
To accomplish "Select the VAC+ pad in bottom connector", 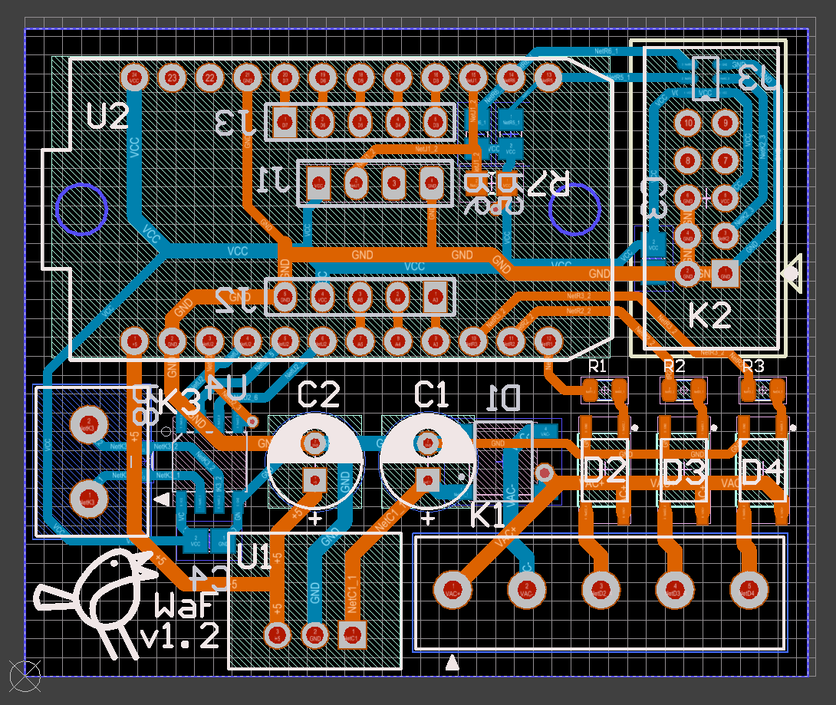I will click(x=451, y=589).
